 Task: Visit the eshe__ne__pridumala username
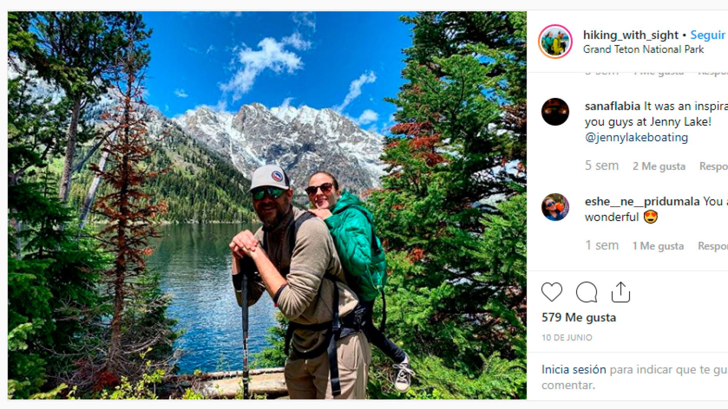tap(642, 202)
